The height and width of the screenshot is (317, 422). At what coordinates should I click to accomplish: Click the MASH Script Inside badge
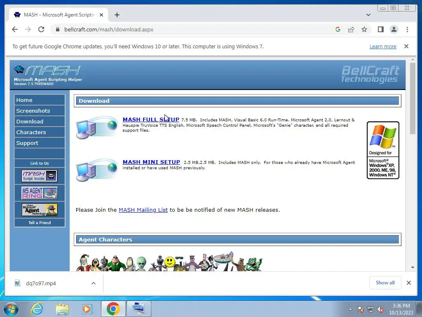(40, 176)
